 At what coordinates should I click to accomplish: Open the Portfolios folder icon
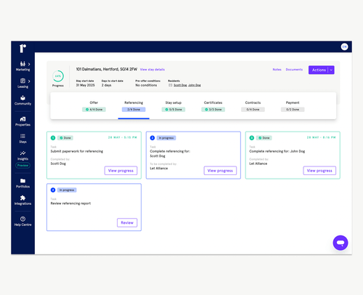click(x=23, y=181)
